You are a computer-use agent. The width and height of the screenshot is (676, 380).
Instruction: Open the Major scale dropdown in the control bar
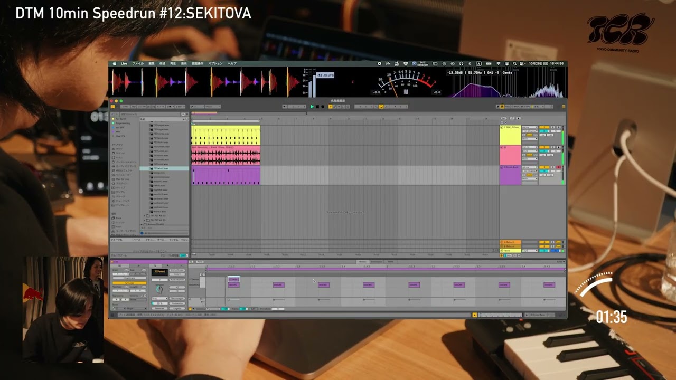pyautogui.click(x=212, y=107)
